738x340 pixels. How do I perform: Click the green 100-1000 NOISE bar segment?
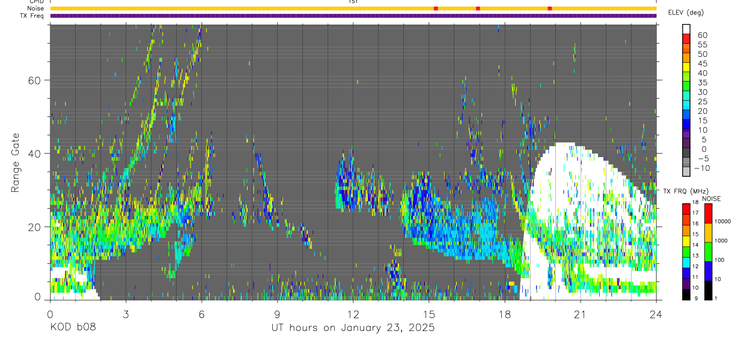(708, 251)
